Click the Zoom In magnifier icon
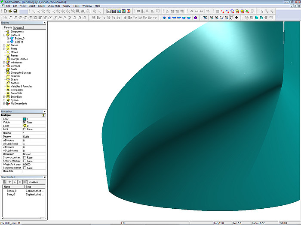301x225 pixels. click(216, 18)
